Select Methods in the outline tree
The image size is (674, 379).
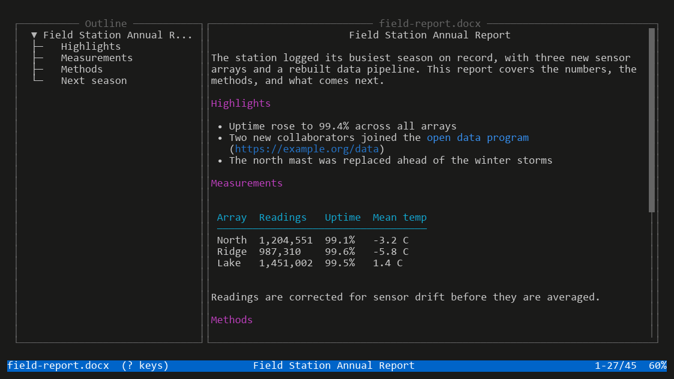82,69
